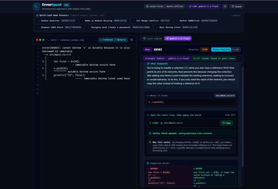Click the severity 7/10 badge
This screenshot has width=278, height=189.
205,49
